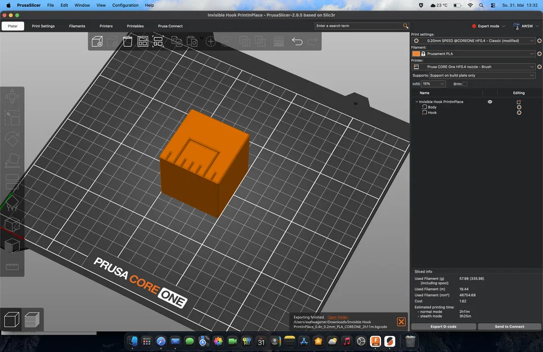This screenshot has height=352, width=543.
Task: Open Spotlight search in menu bar
Action: click(x=481, y=5)
